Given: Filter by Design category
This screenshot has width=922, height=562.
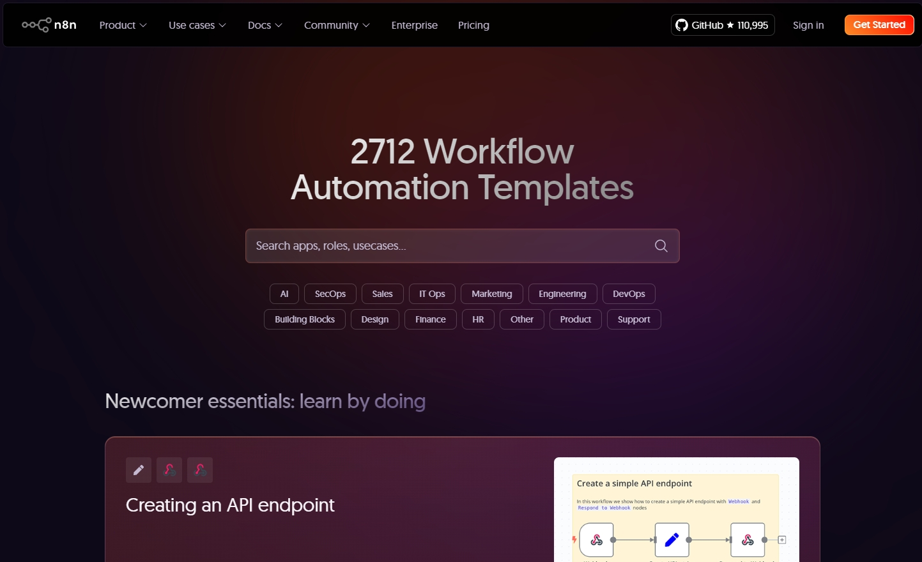Looking at the screenshot, I should tap(375, 319).
